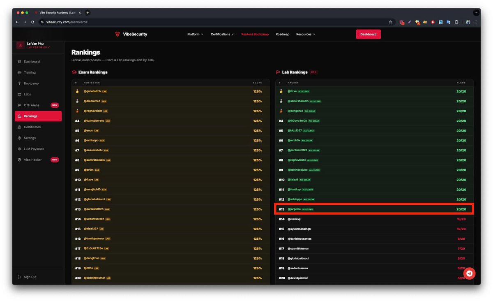
Task: Click the NEW badge beside CTF Arena
Action: coord(55,105)
